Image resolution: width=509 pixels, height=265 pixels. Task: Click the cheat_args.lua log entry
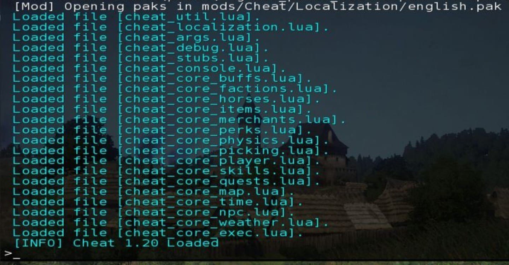(136, 37)
